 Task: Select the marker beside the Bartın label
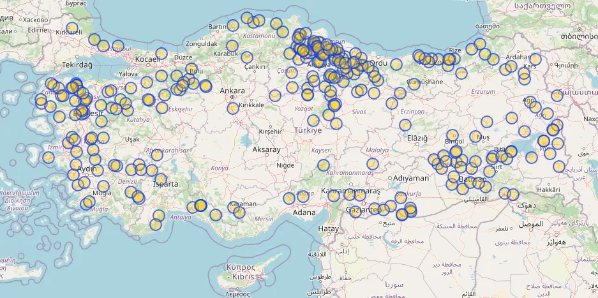pos(233,26)
